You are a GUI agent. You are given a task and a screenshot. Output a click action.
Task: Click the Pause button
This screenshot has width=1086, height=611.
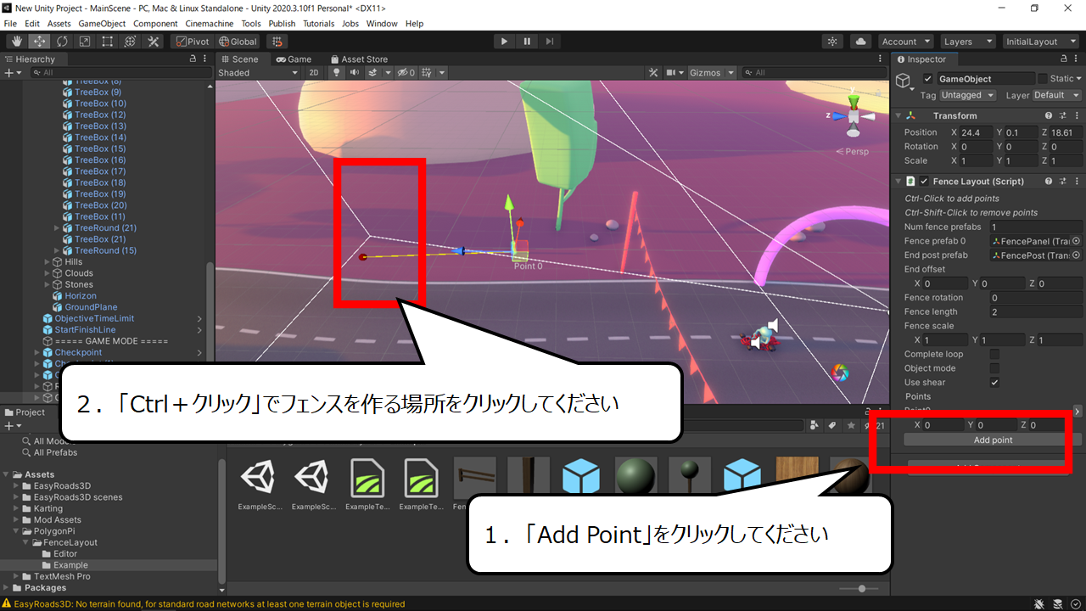pyautogui.click(x=527, y=42)
